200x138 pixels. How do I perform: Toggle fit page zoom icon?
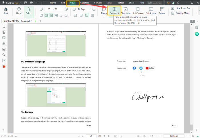87,15
